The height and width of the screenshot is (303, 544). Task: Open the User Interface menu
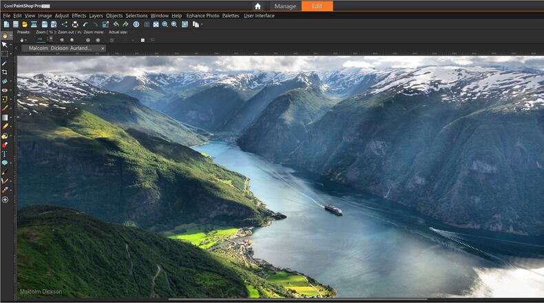(x=259, y=16)
